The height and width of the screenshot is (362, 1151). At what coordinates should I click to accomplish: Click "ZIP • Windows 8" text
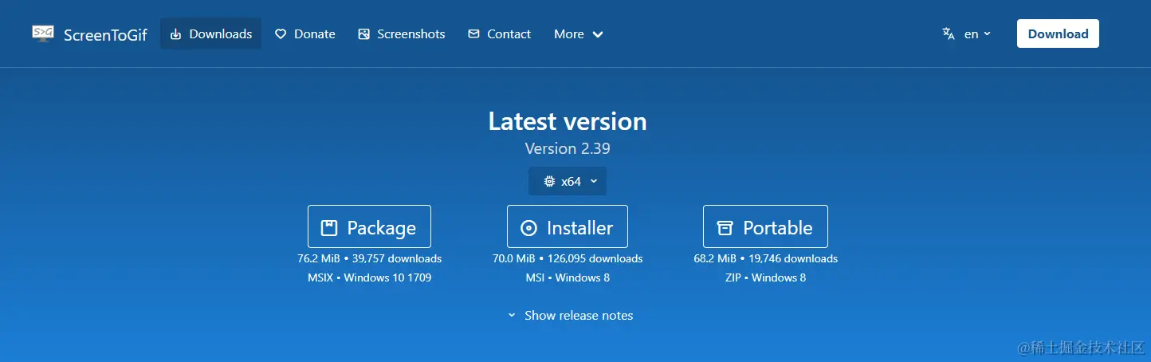click(x=766, y=277)
